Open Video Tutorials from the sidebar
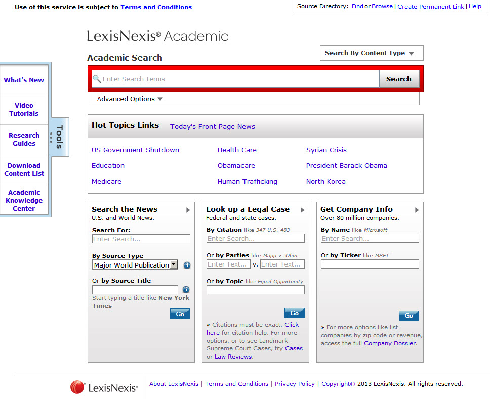 point(24,109)
